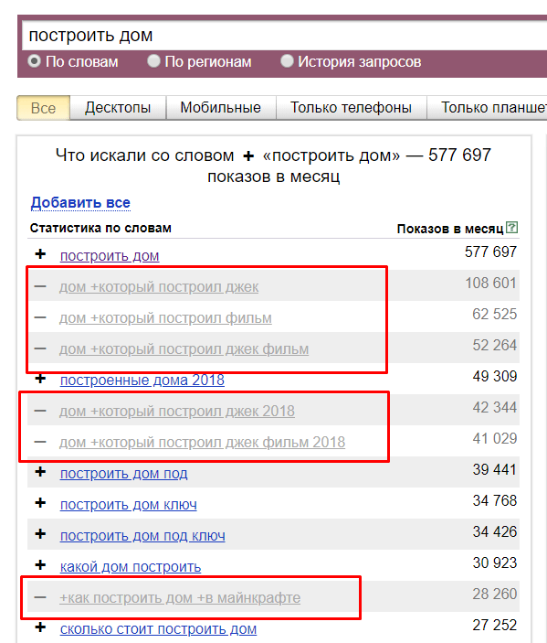Open the 'сколько стоит построить дом' link

pos(159,629)
